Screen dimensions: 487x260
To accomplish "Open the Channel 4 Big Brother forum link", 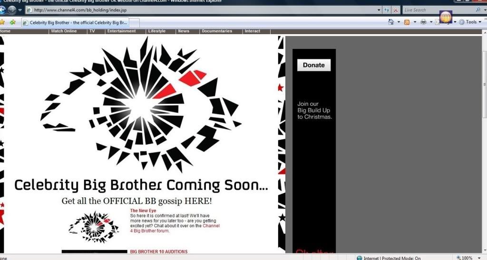I will 175,228.
